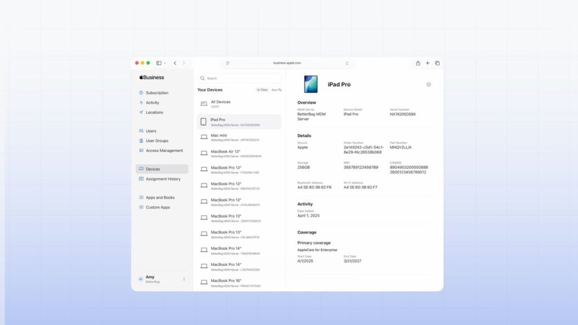Click the coverage start date 4/1/2025
The image size is (578, 325).
(305, 261)
